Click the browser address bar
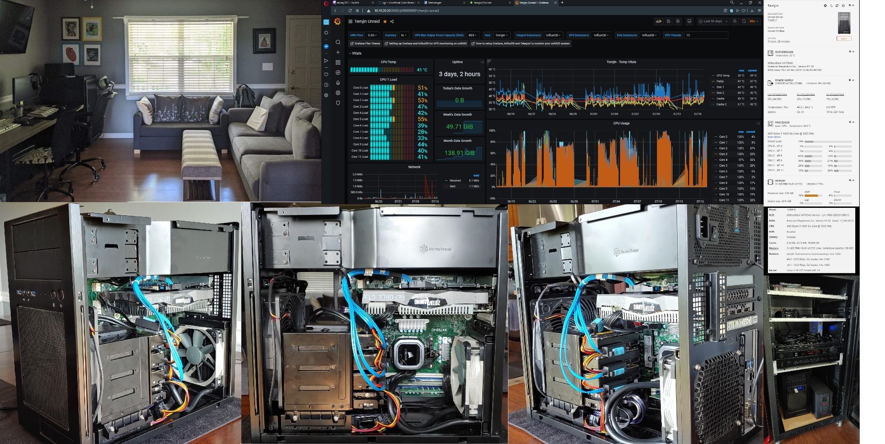Screen dimensions: 885x444 tap(407, 11)
